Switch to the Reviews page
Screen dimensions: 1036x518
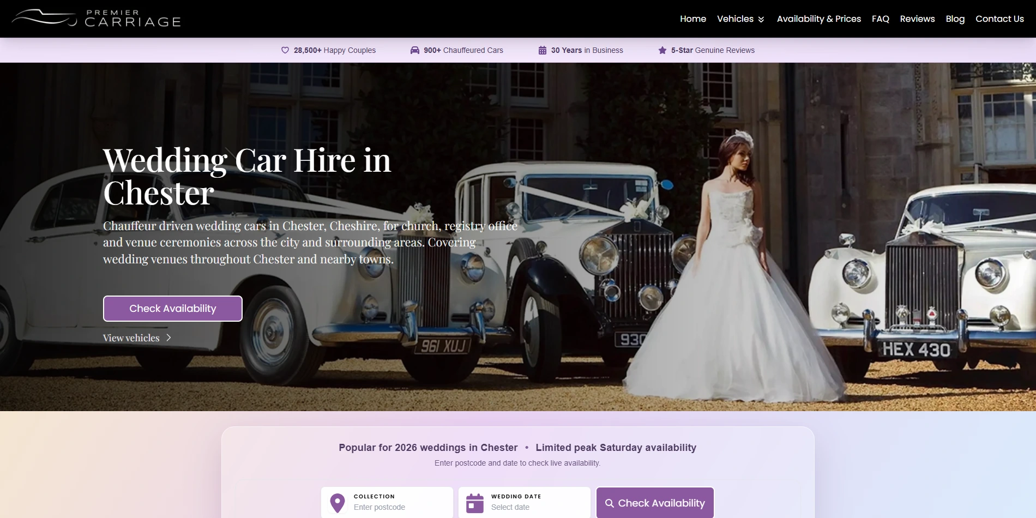(x=917, y=19)
